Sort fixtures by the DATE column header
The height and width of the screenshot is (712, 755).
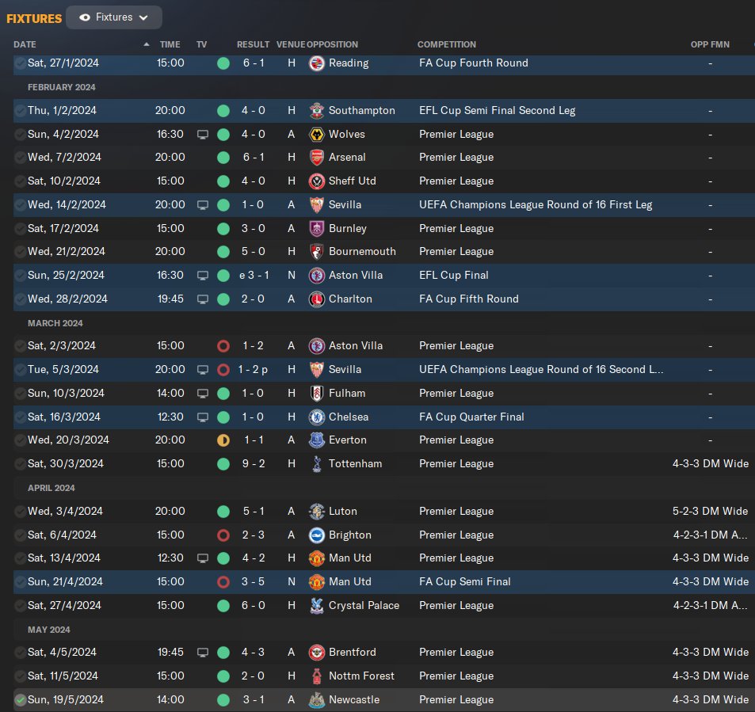click(x=25, y=44)
